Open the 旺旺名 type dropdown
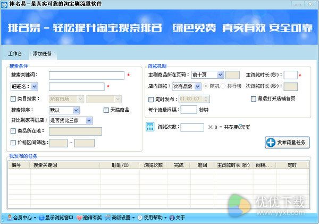Screen dimensions: 319x224 point(35,87)
